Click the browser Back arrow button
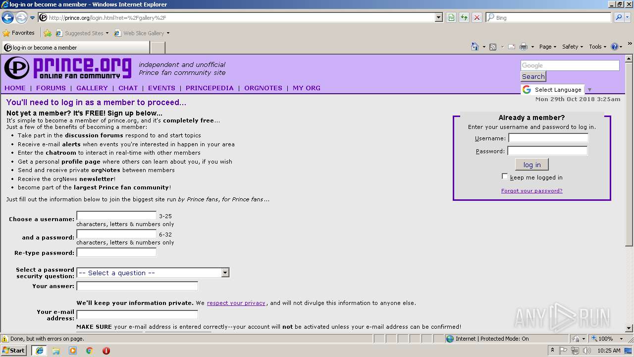Screen dimensions: 634x357 tap(7, 18)
